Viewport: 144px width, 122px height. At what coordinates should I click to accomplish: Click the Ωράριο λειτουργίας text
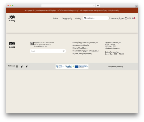[x=112, y=52]
